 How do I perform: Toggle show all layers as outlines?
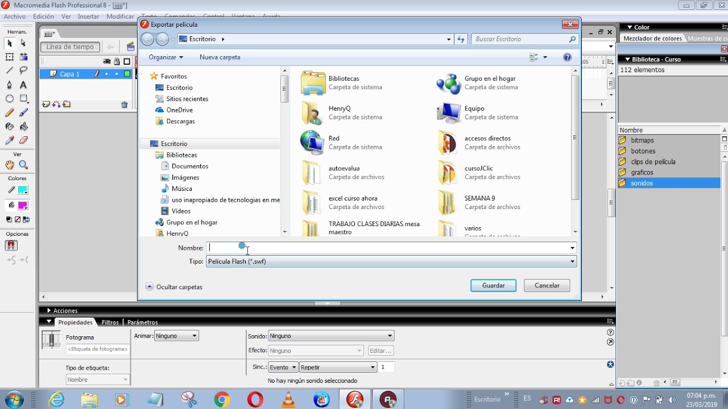pyautogui.click(x=127, y=61)
